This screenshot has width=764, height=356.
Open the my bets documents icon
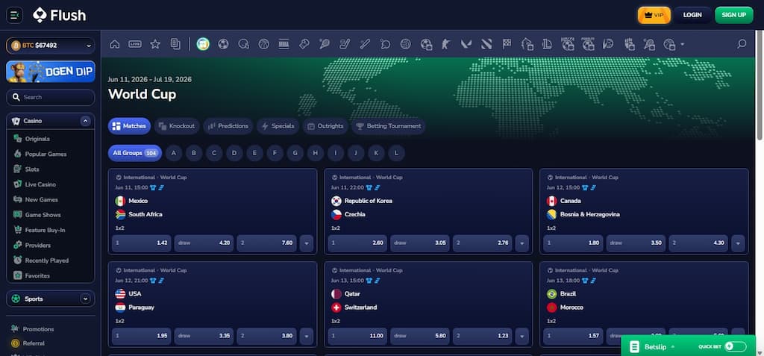coord(175,44)
